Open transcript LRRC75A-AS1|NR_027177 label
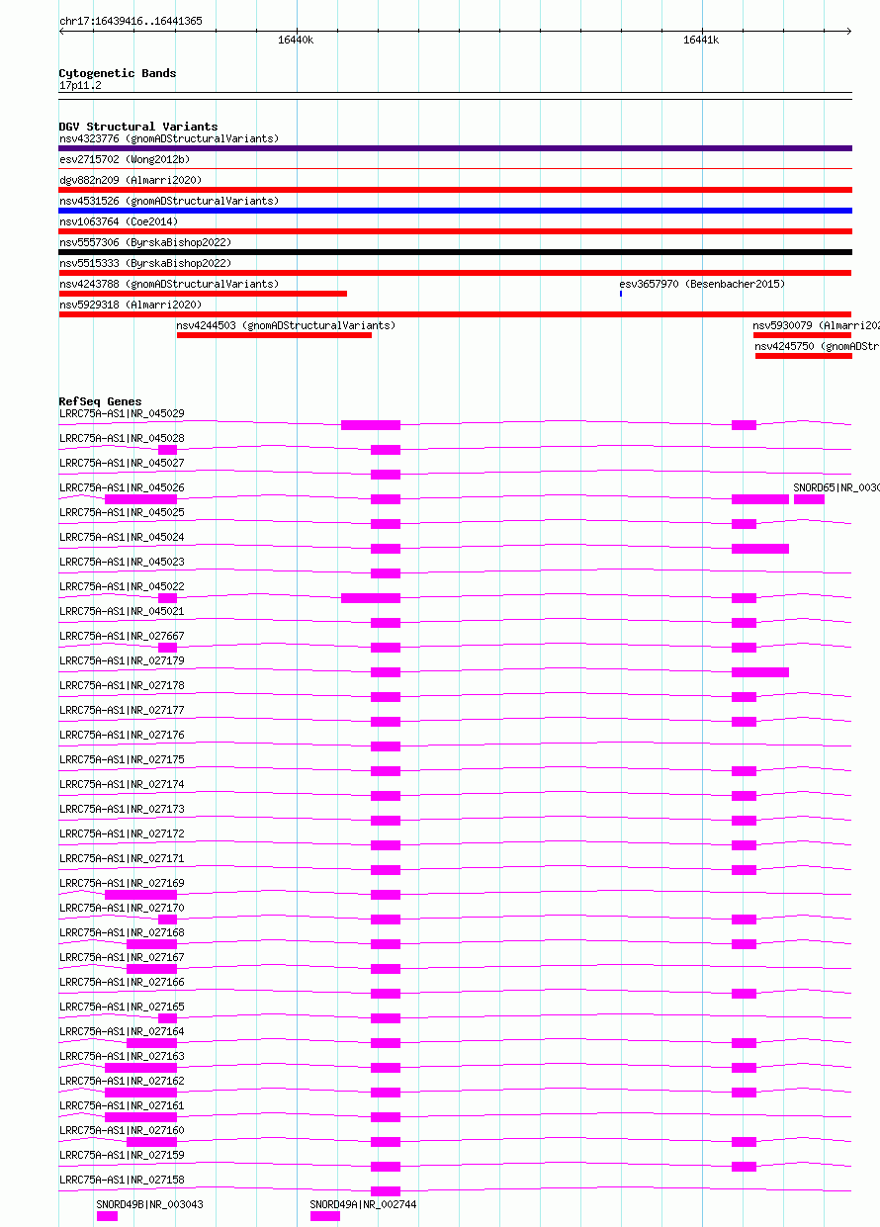 coord(122,710)
